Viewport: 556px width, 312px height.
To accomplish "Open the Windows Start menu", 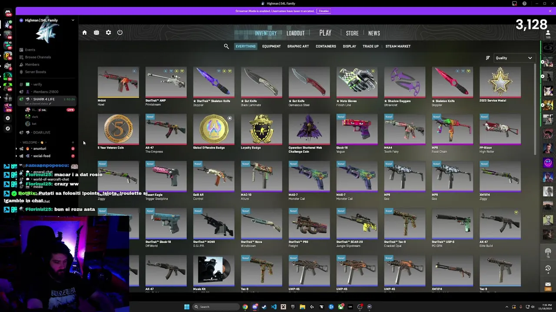I will point(187,307).
